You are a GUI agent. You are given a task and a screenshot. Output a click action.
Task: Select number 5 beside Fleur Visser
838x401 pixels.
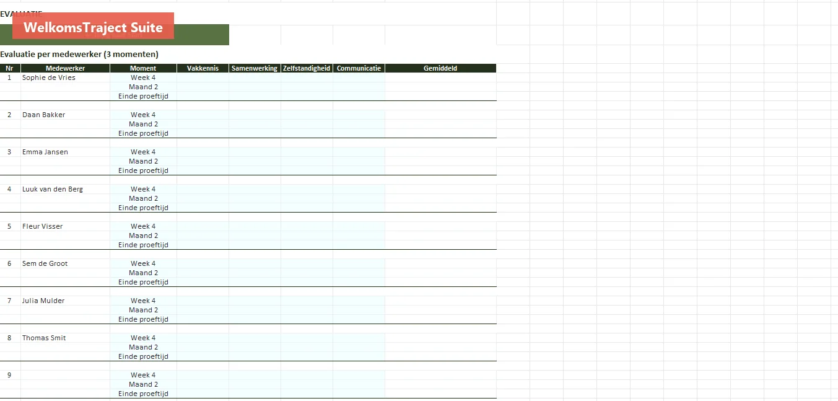(9, 226)
